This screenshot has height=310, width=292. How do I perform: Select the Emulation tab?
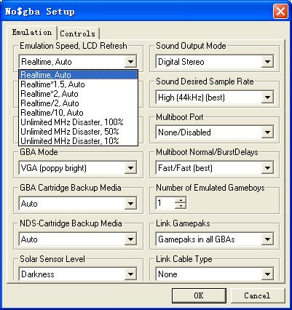click(32, 33)
